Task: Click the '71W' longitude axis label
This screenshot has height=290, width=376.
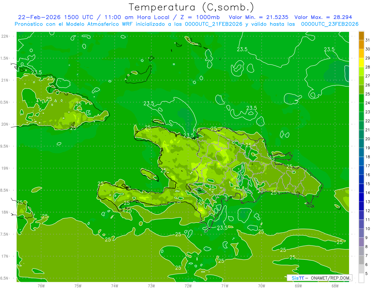Action: (x=225, y=286)
